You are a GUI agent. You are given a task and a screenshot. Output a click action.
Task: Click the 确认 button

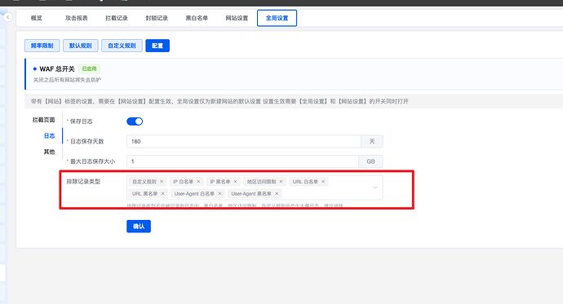click(139, 227)
